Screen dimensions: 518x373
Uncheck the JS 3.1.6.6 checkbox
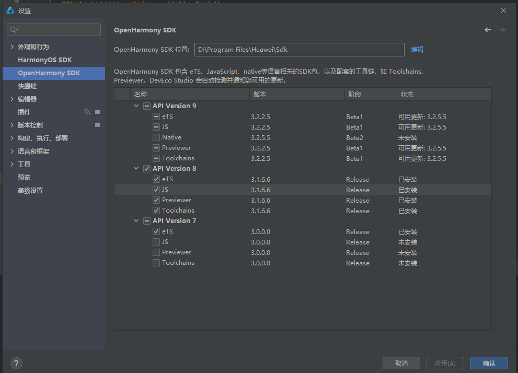pos(156,190)
